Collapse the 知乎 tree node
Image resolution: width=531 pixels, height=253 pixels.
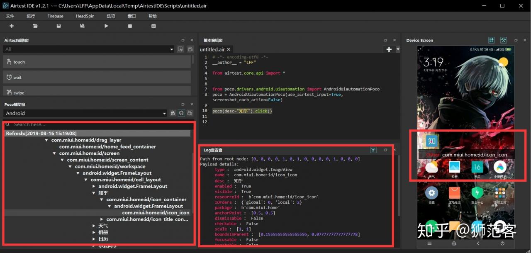94,193
